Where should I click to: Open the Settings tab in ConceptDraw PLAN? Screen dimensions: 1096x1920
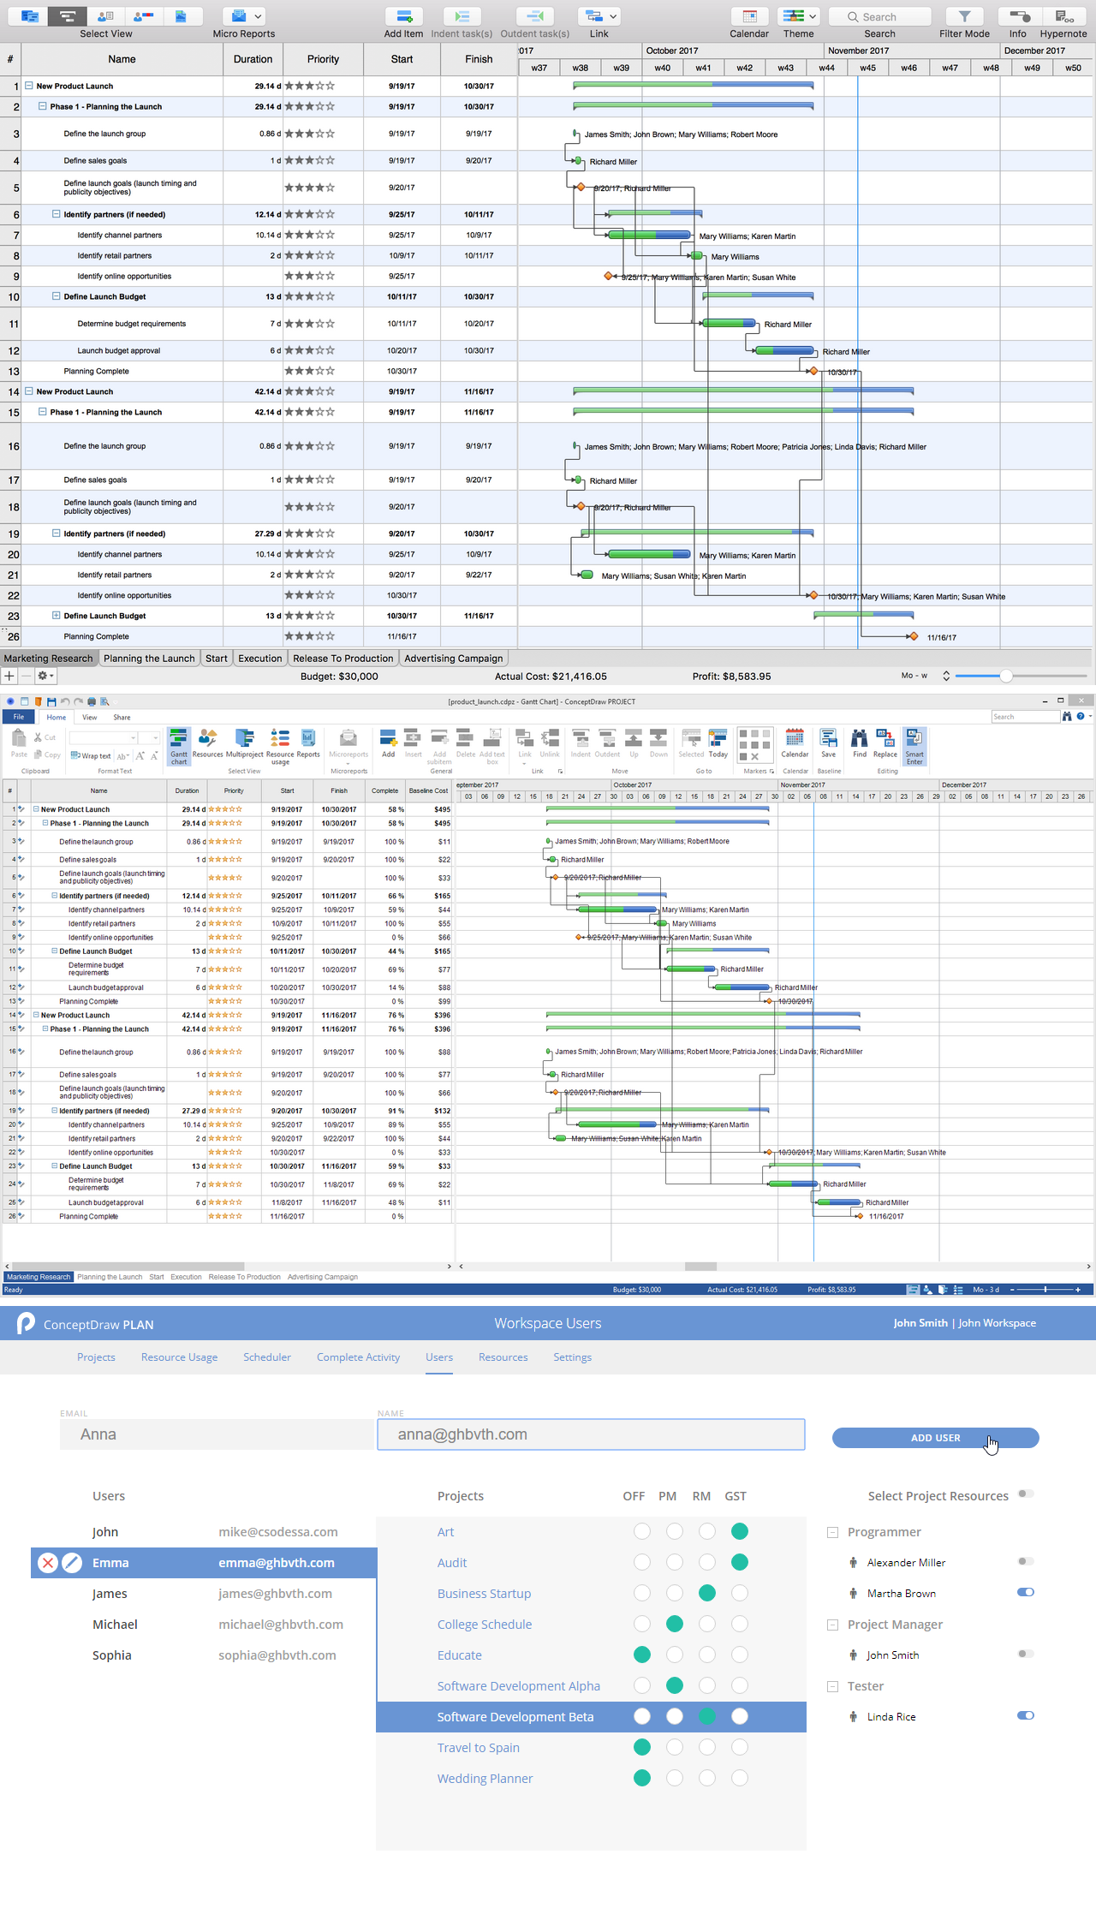point(572,1357)
